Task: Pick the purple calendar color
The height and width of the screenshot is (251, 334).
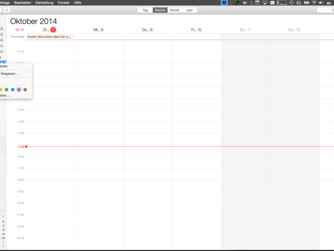Action: (19, 89)
